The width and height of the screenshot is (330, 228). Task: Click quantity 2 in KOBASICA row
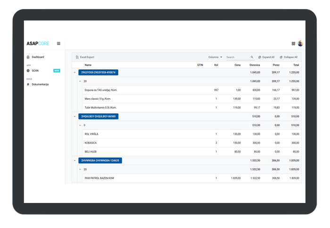tap(216, 143)
